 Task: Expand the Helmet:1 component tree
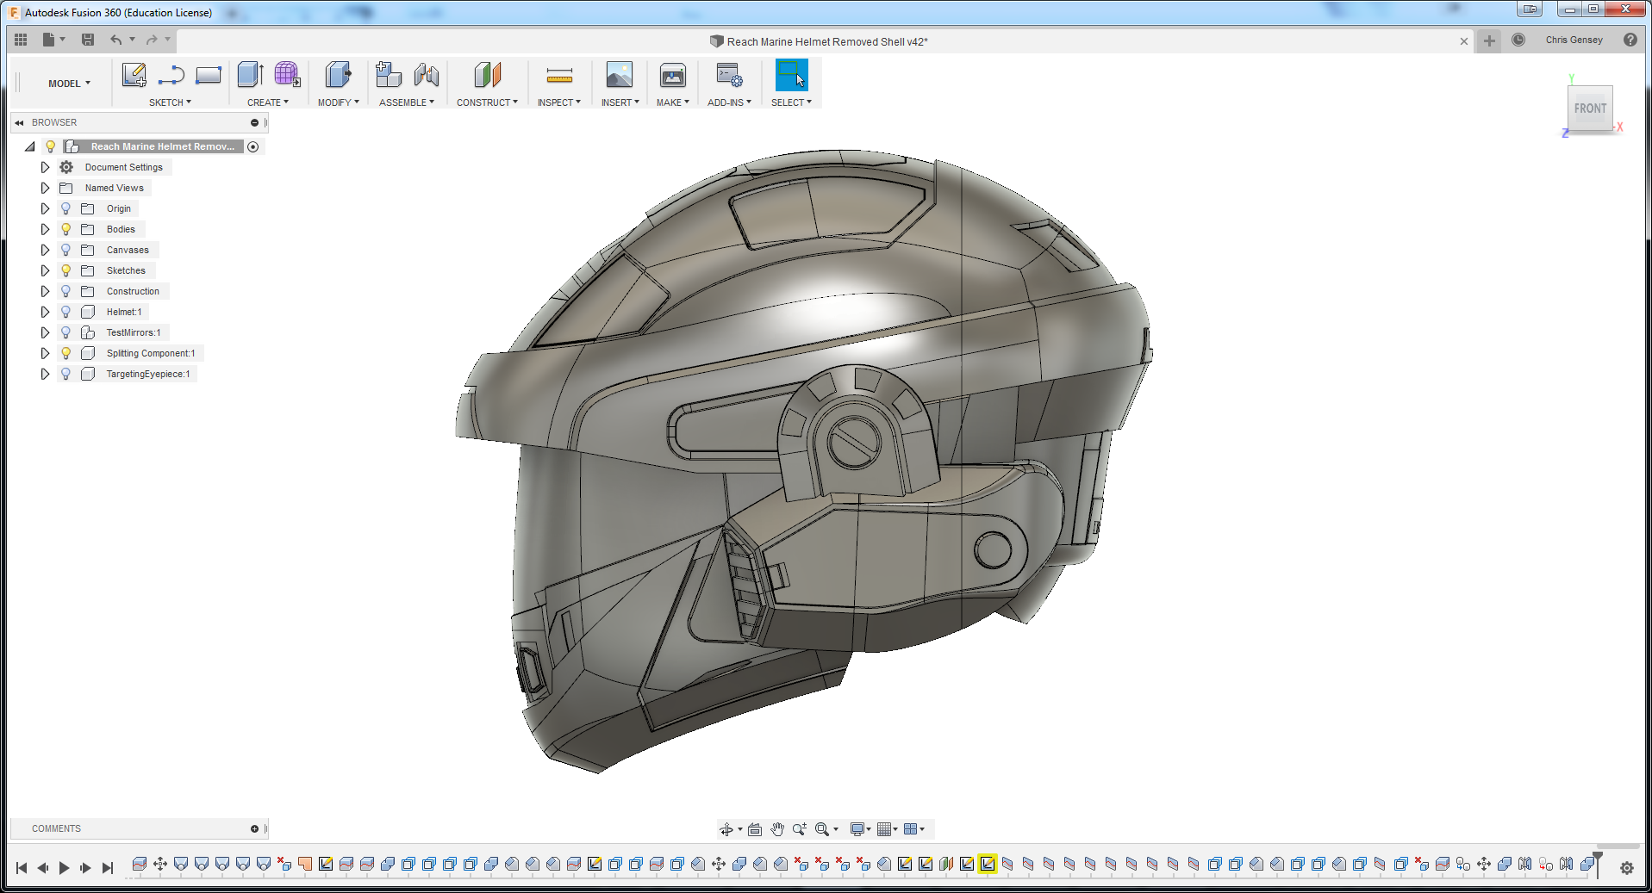tap(45, 312)
